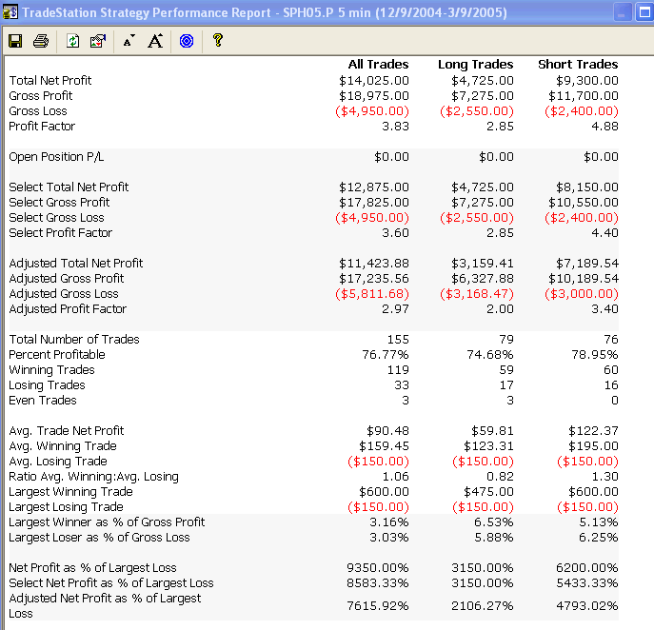Click the Adjusted Total Net Profit label
Image resolution: width=654 pixels, height=630 pixels.
pos(76,263)
